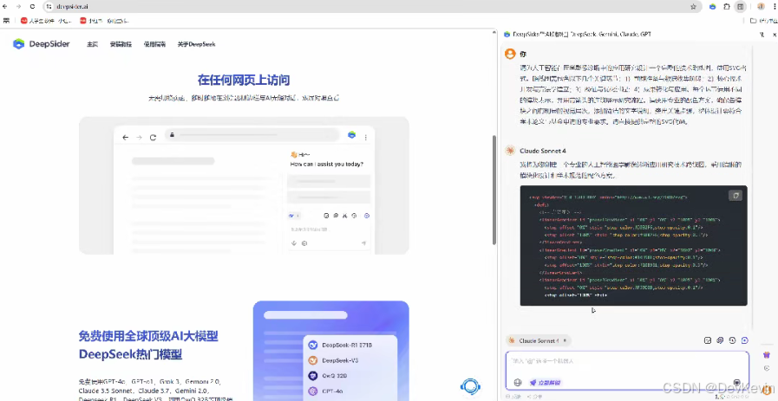Click the DeepSider logo on the website
Viewport: 778px width, 401px height.
click(x=41, y=44)
